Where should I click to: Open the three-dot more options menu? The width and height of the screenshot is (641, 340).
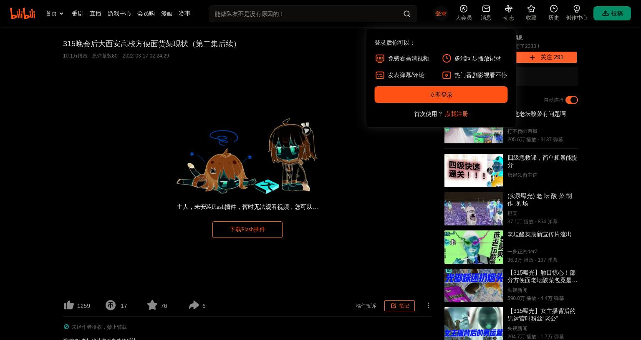[429, 305]
